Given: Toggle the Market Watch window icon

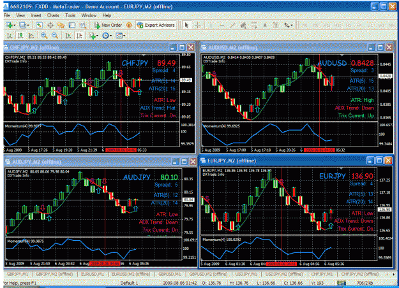Looking at the screenshot, I should (x=39, y=25).
